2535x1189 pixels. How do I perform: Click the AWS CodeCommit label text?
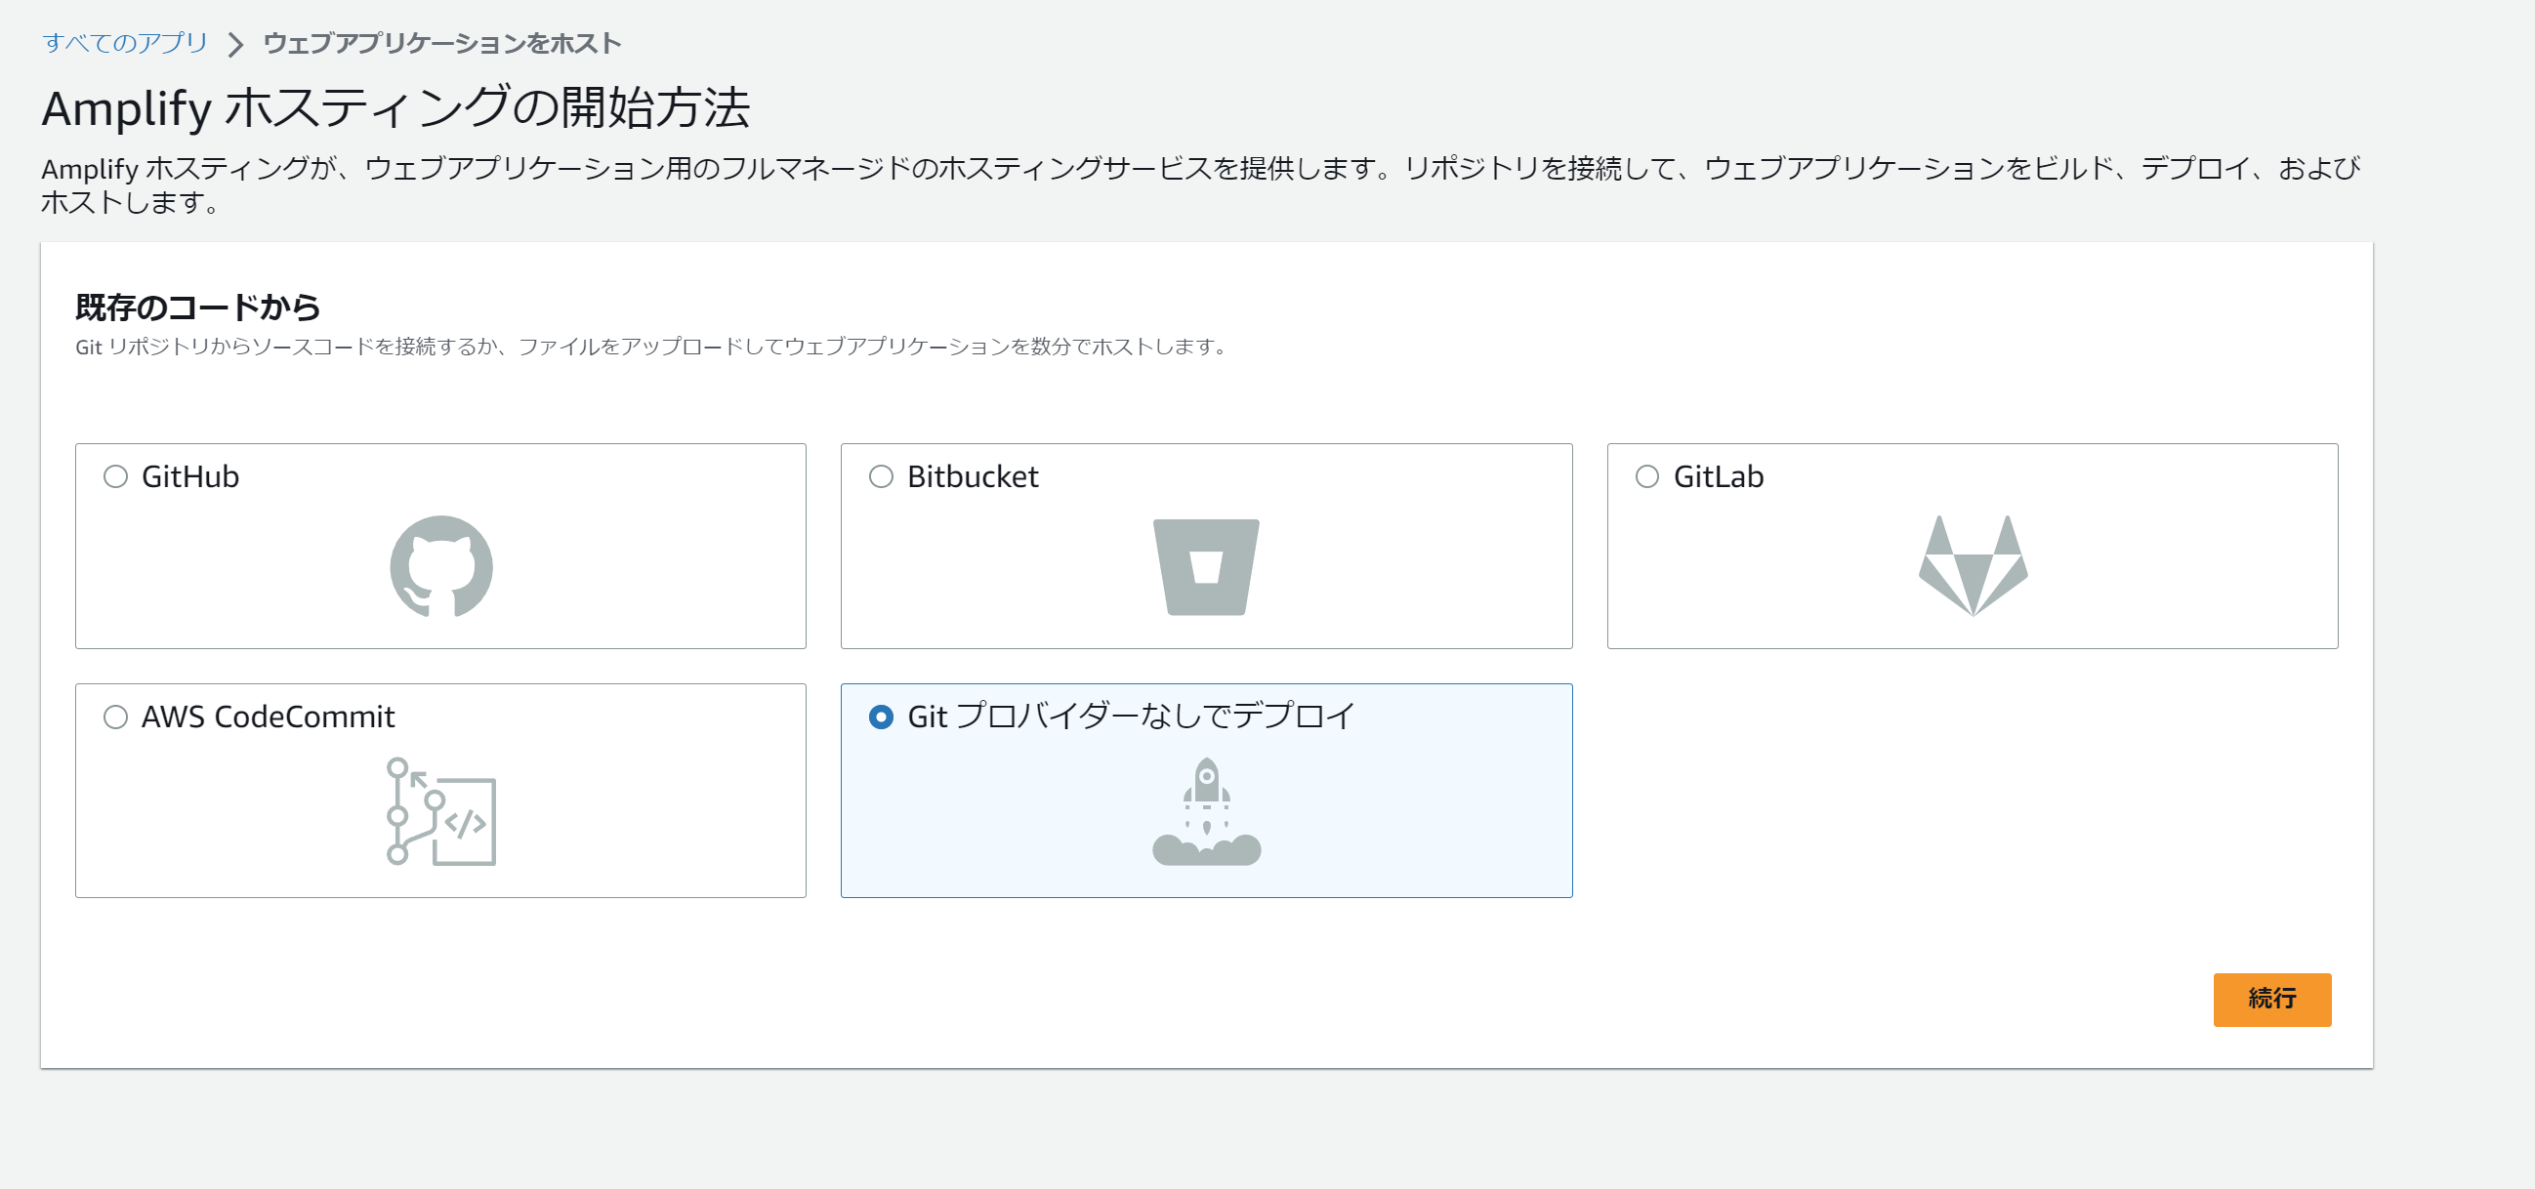tap(268, 717)
